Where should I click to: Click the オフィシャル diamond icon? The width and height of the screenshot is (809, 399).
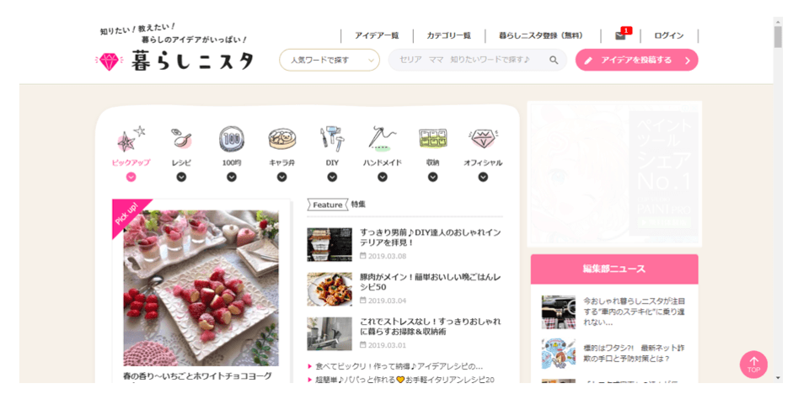pyautogui.click(x=482, y=139)
